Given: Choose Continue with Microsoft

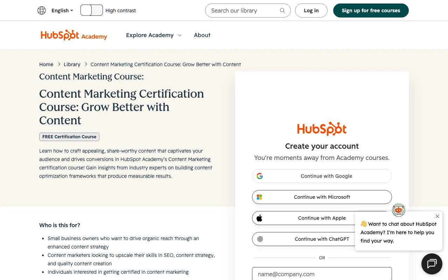Looking at the screenshot, I should (x=322, y=197).
